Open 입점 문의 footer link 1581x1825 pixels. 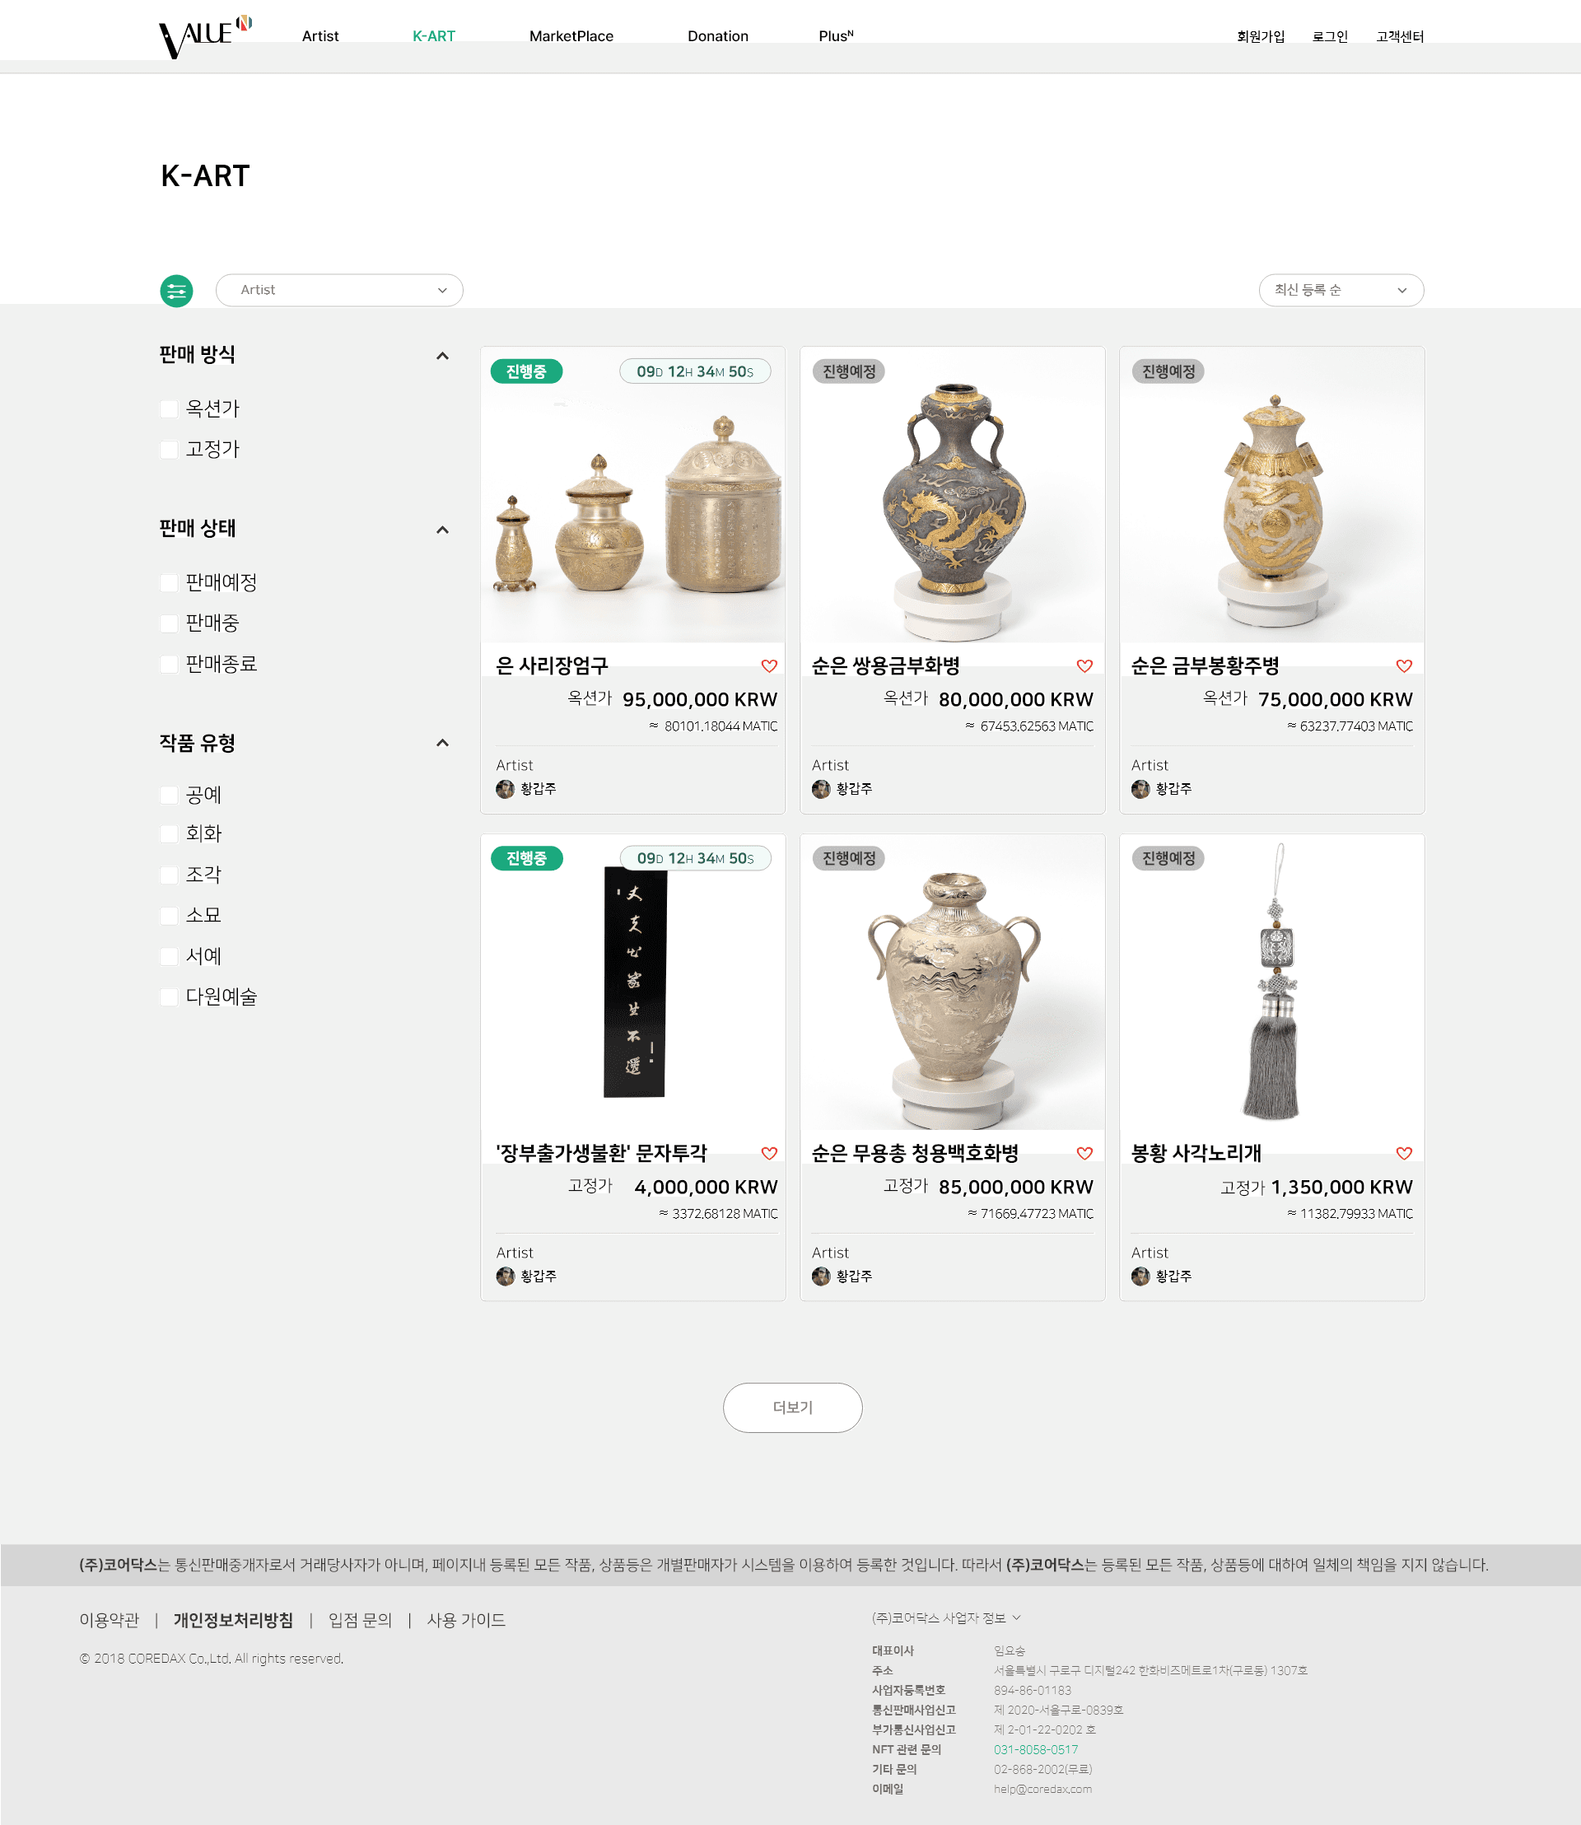(360, 1620)
